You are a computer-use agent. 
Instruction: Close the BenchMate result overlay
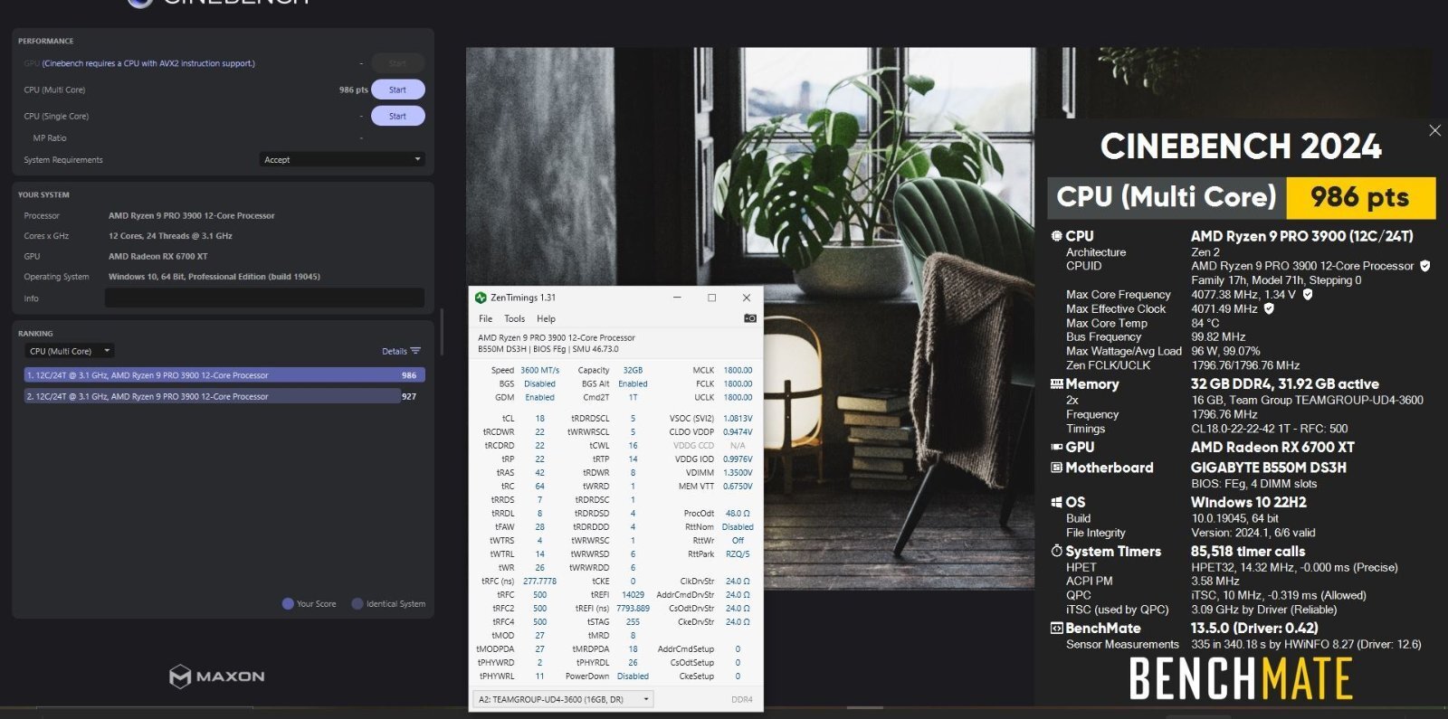[x=1434, y=130]
